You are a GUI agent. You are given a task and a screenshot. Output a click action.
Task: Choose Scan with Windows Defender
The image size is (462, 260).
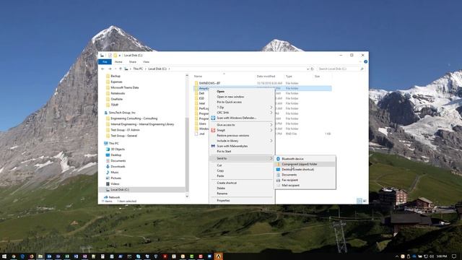(x=242, y=118)
